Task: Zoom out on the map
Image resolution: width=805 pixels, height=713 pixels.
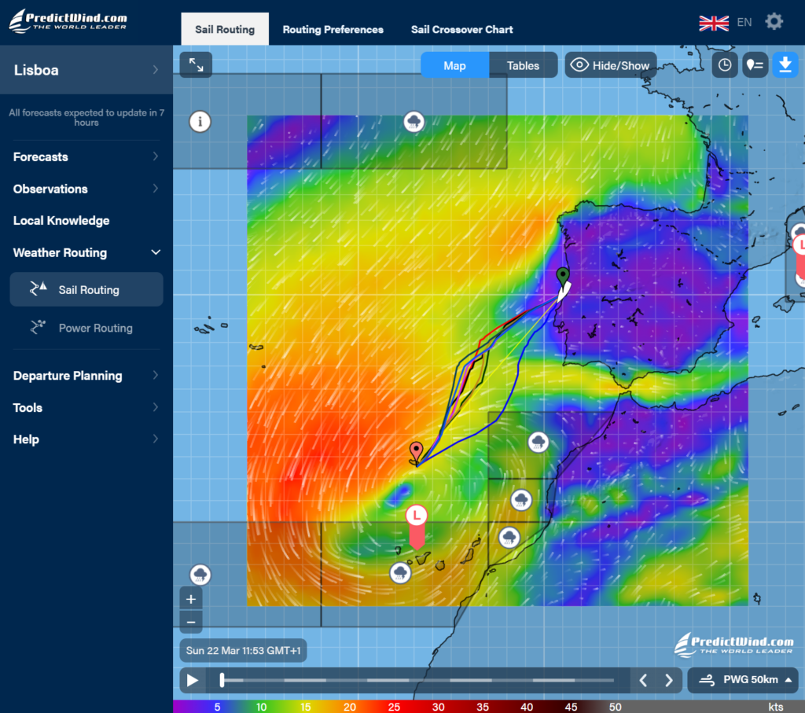Action: click(x=191, y=622)
